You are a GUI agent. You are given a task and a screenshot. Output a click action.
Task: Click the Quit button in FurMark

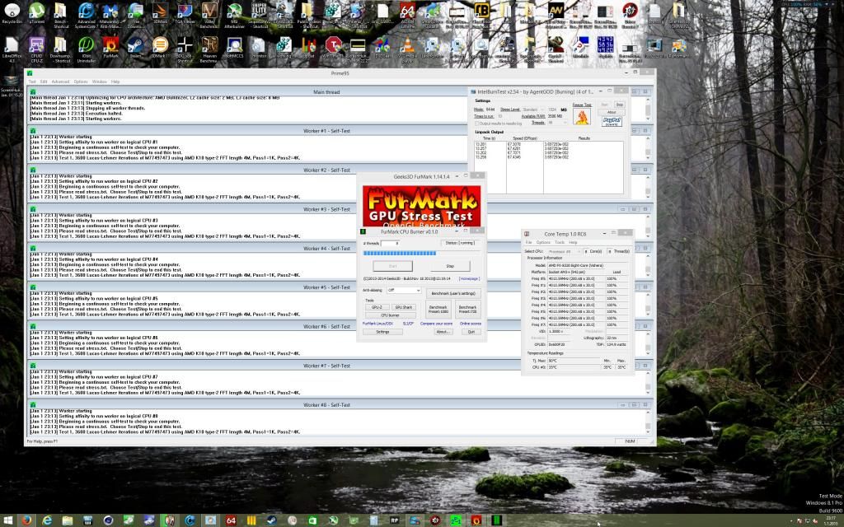[x=471, y=332]
